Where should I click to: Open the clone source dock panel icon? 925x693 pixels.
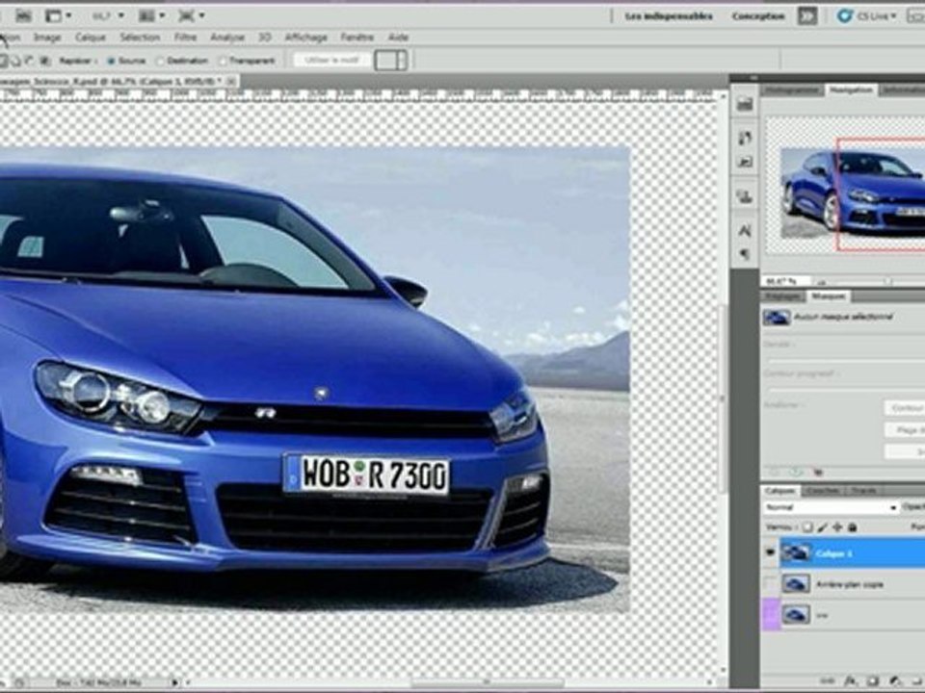click(x=745, y=196)
